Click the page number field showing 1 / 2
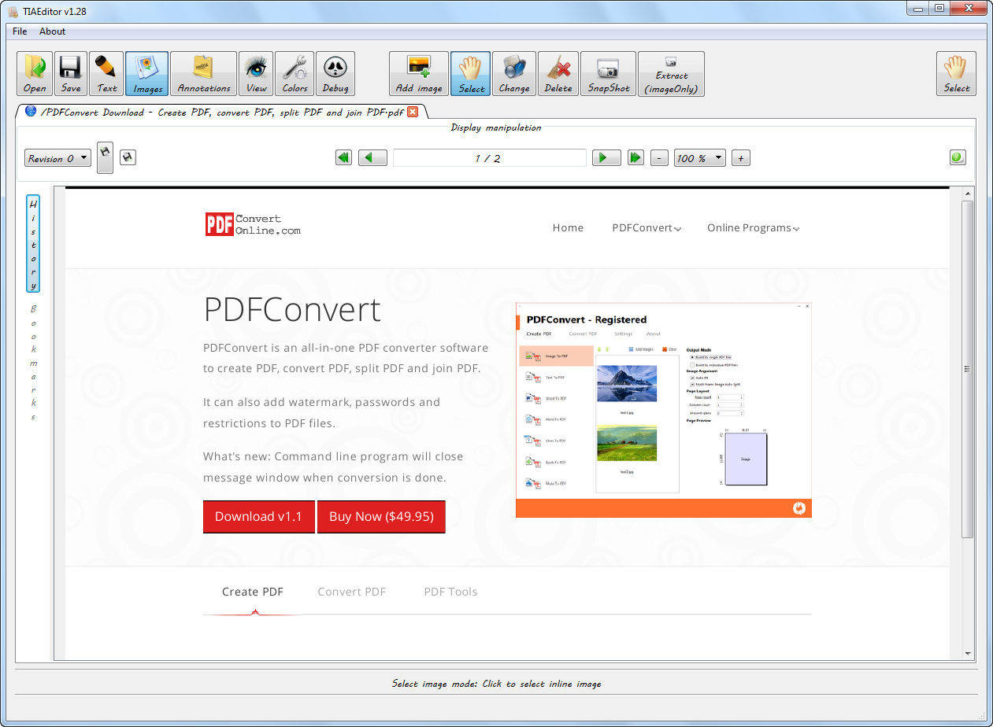Viewport: 993px width, 727px height. coord(489,158)
